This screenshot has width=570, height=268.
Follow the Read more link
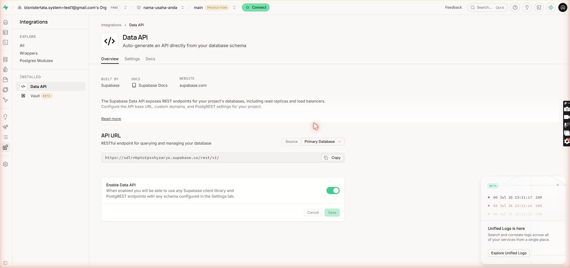(x=111, y=119)
